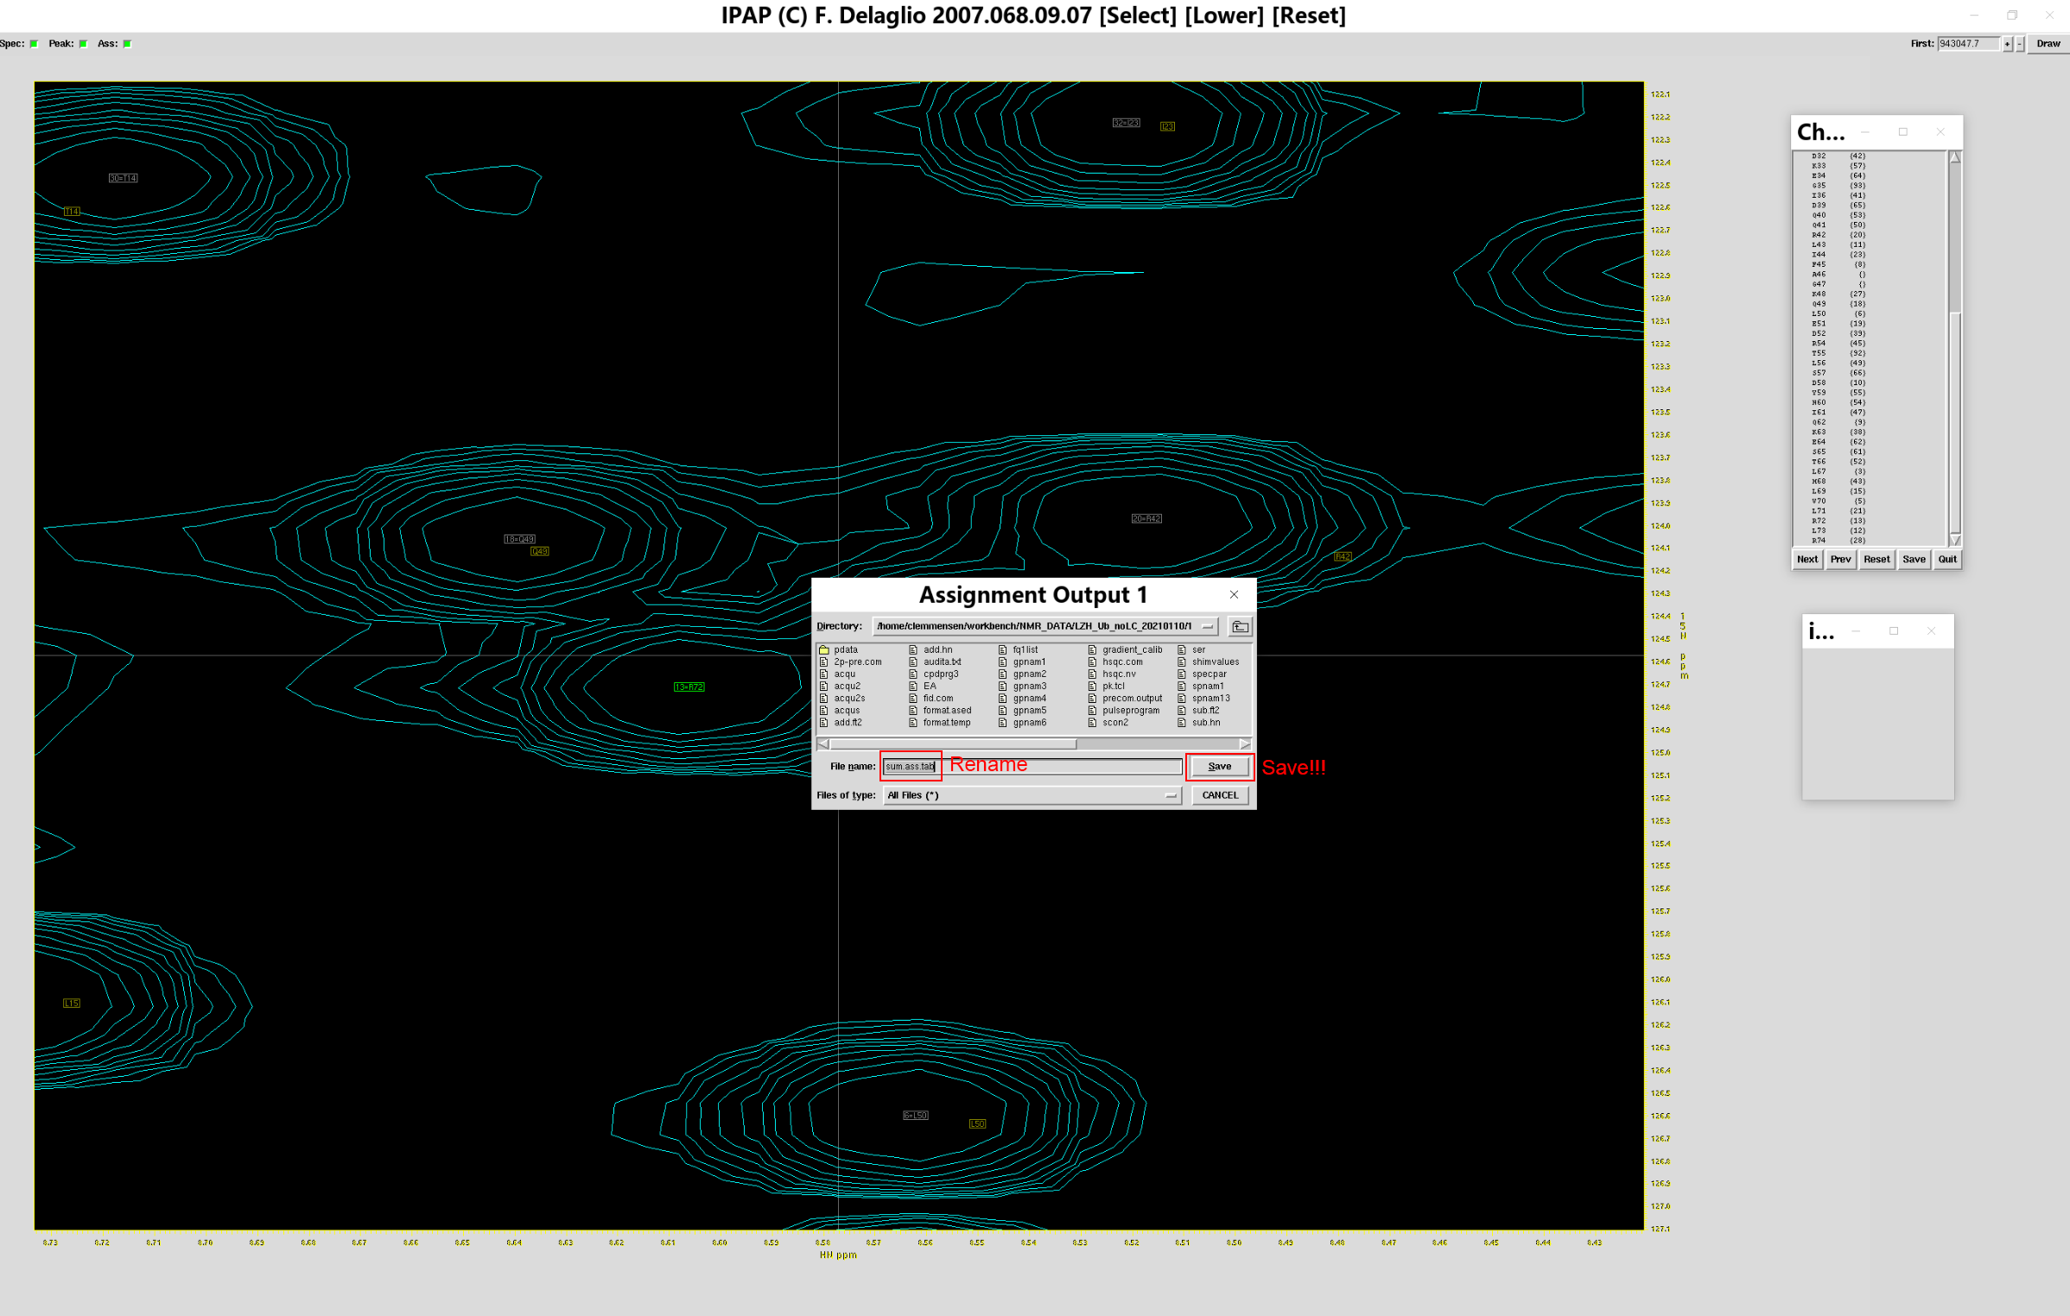2070x1316 pixels.
Task: Click Quit in the chemical shift panel
Action: [x=1946, y=560]
